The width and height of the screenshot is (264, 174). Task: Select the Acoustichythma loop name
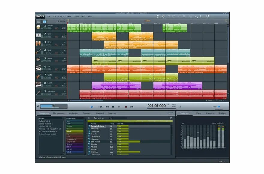coord(98,126)
